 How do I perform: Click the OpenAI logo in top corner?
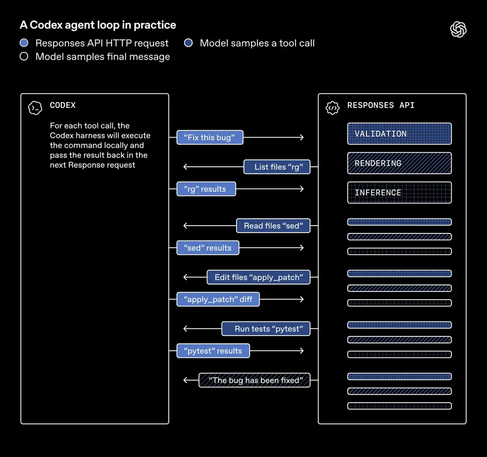coord(458,30)
